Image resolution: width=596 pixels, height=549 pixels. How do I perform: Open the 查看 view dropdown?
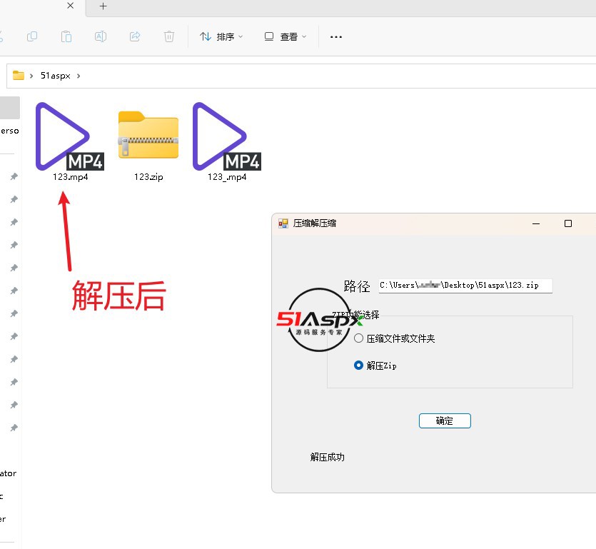(285, 36)
